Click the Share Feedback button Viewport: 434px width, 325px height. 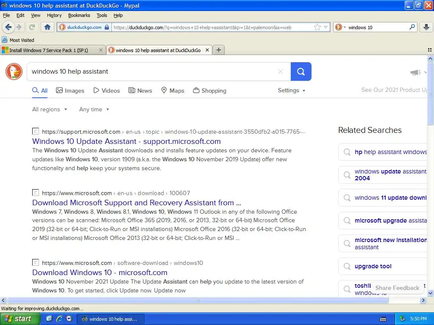coord(397,288)
